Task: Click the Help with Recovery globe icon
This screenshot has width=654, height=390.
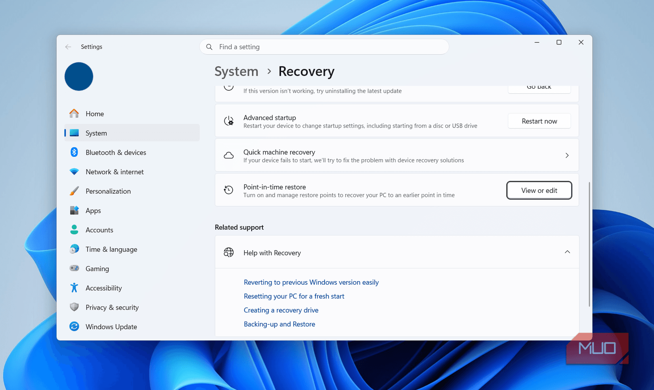Action: [229, 253]
